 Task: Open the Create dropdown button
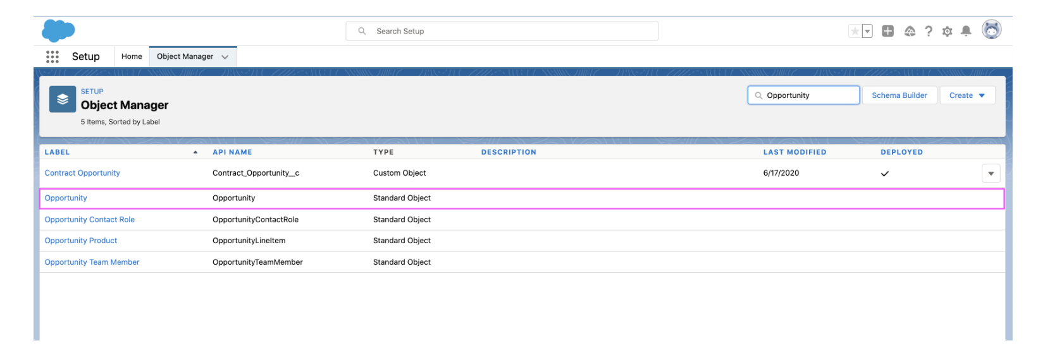point(967,95)
